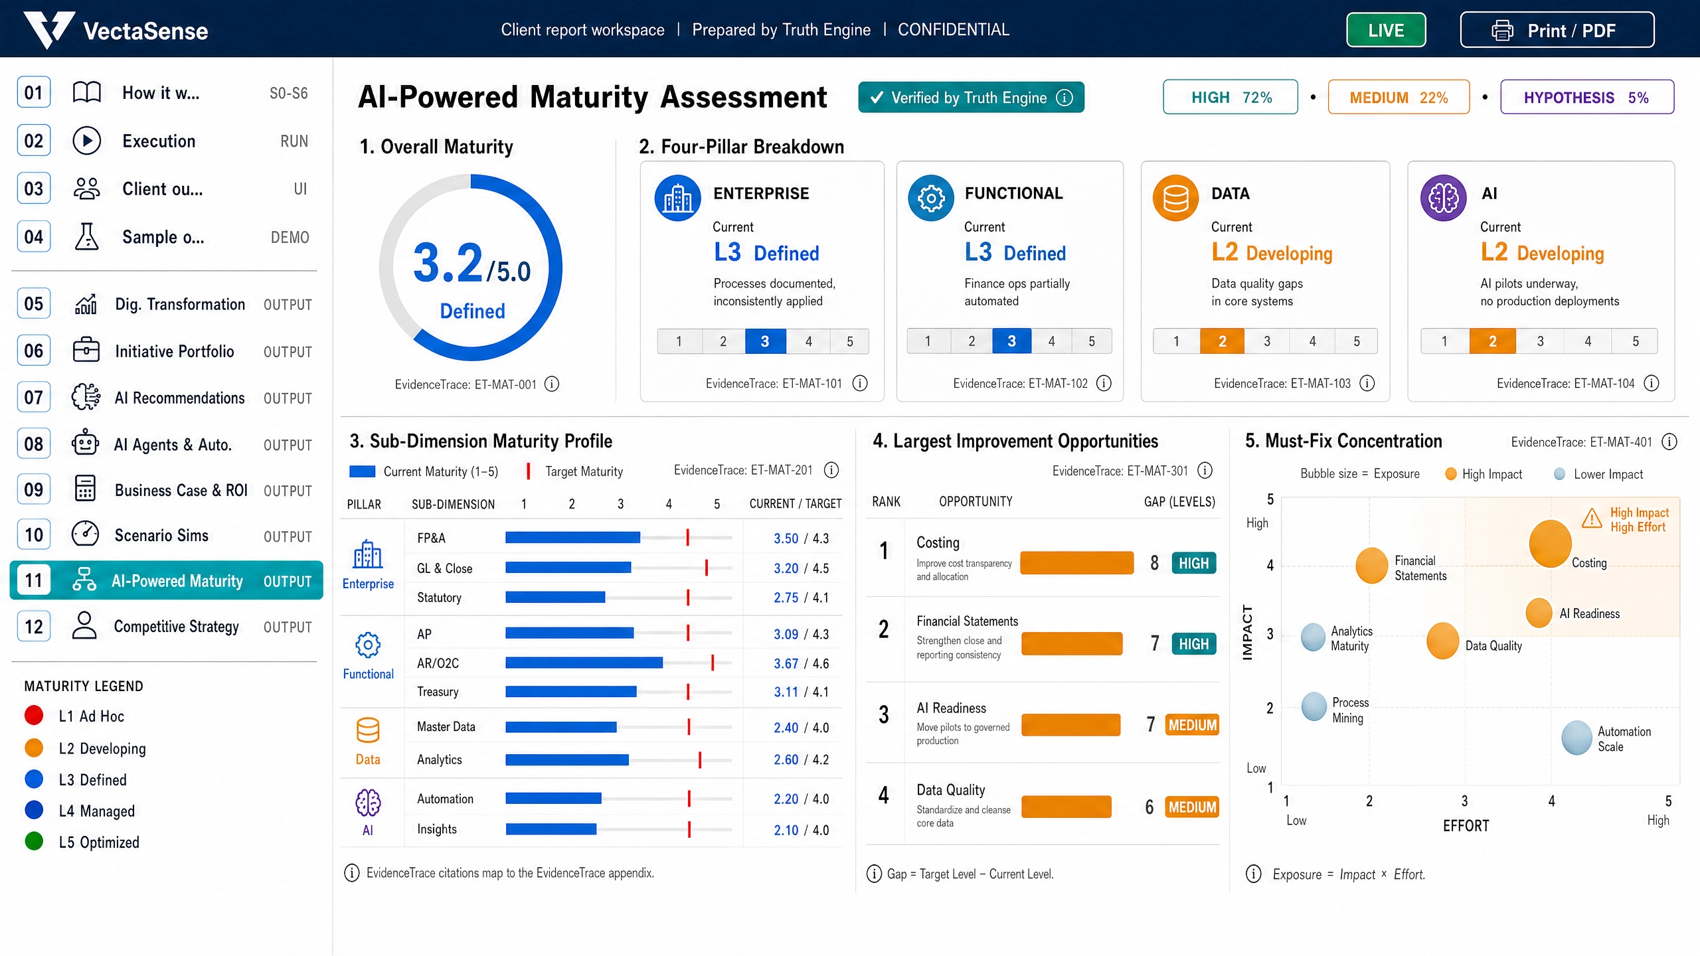Screen dimensions: 1700x956
Task: Click the MEDIUM tag on Data Quality row
Action: click(1192, 807)
